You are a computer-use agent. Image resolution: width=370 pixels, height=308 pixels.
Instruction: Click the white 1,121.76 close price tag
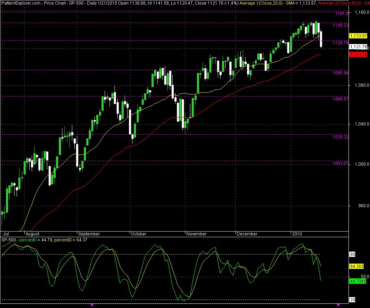click(x=358, y=47)
